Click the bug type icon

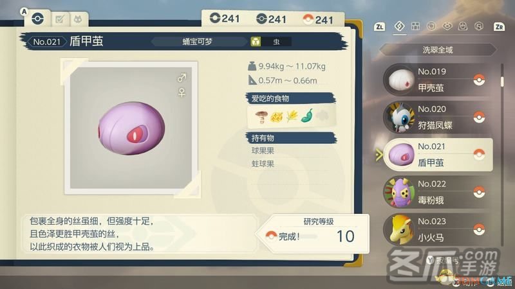point(256,42)
